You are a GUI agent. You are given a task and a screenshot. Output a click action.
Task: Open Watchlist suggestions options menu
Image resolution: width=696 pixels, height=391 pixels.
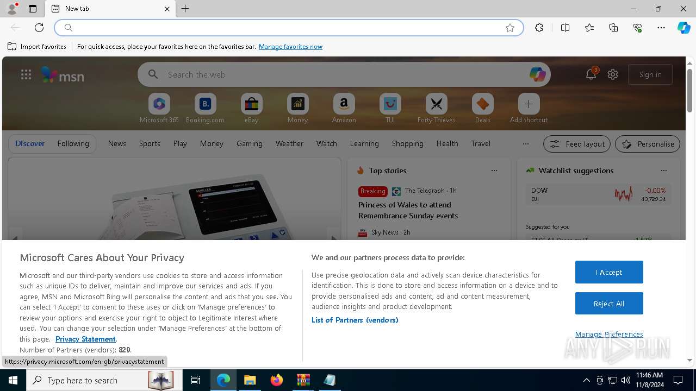(x=663, y=171)
